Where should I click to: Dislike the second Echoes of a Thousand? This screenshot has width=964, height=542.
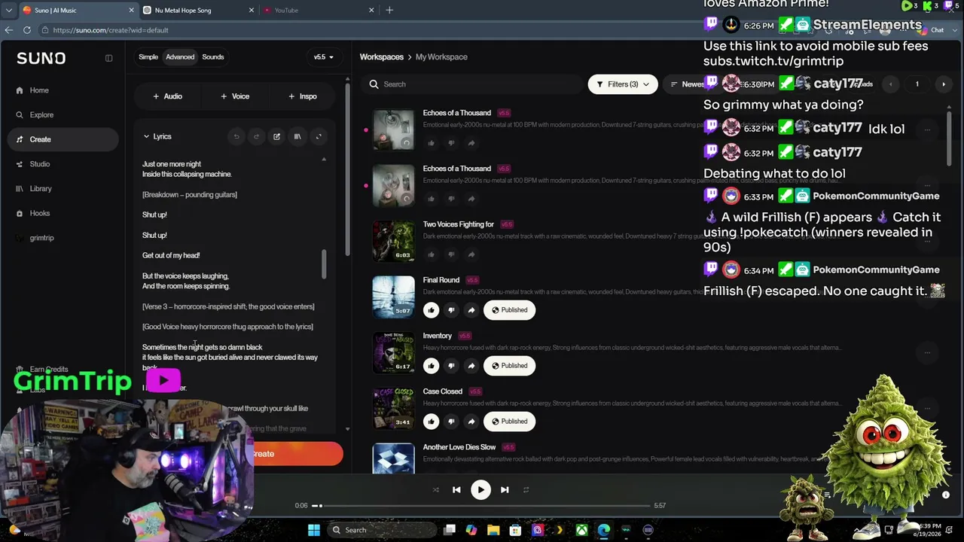pyautogui.click(x=451, y=199)
